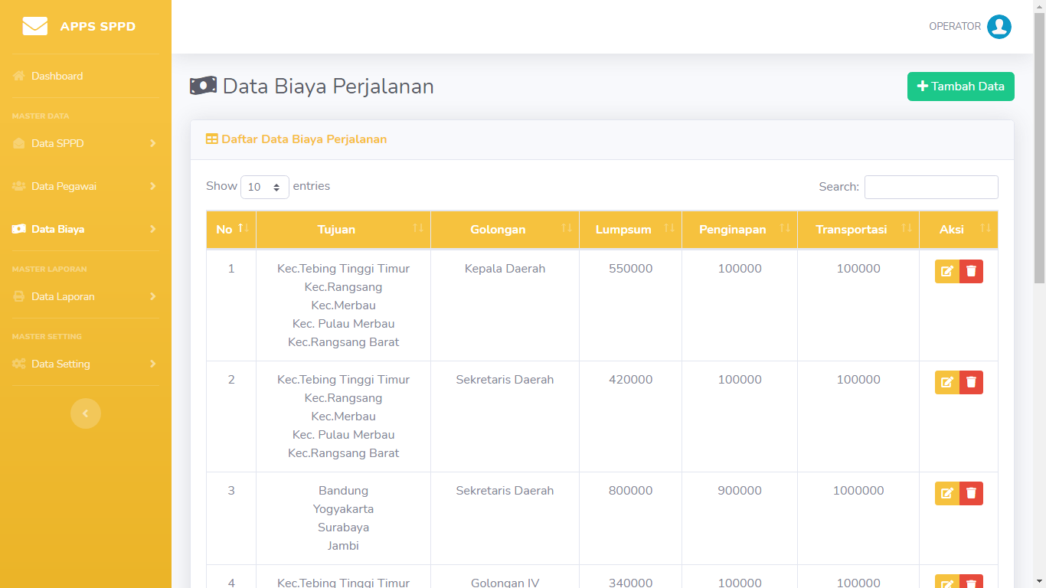This screenshot has height=588, width=1046.
Task: Delete the Bandung Yogyakarta row entry
Action: pyautogui.click(x=971, y=493)
